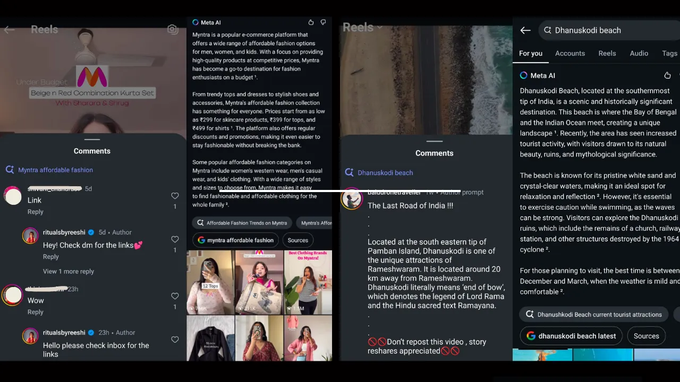This screenshot has height=382, width=680.
Task: Tap Affordable Fashion Trends on Myntra chip
Action: (242, 223)
